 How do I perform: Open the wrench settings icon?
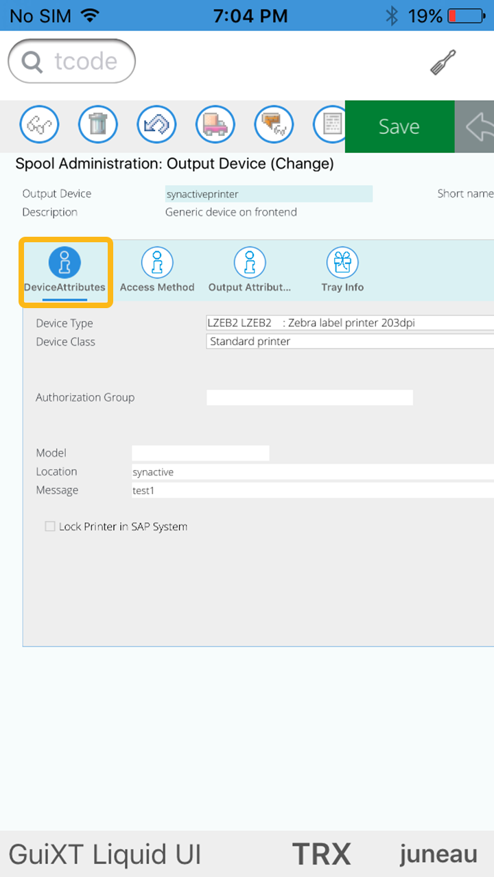[x=443, y=63]
